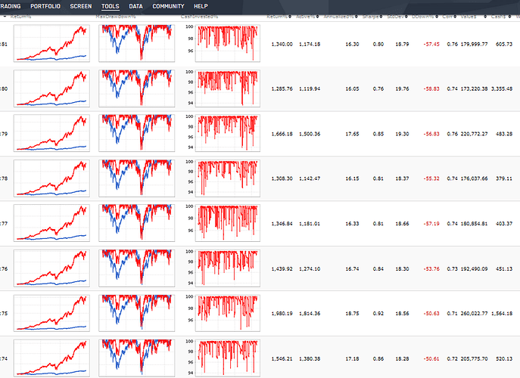Image resolution: width=520 pixels, height=378 pixels.
Task: Open the TOOLS menu
Action: [x=111, y=6]
